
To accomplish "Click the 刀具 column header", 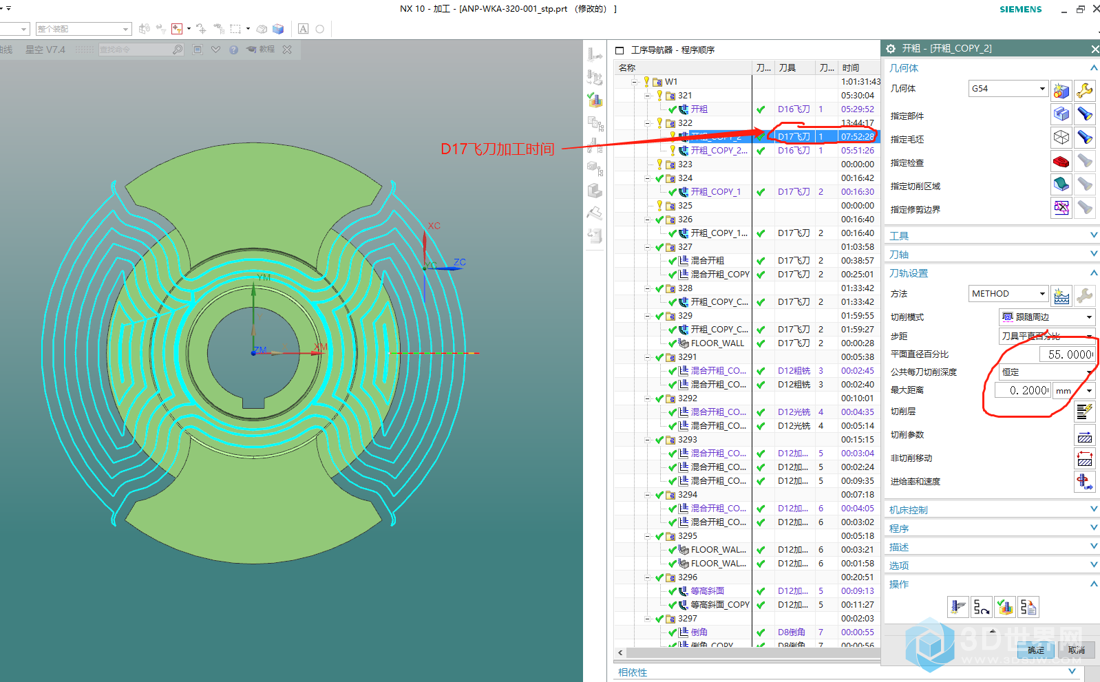I will tap(795, 67).
